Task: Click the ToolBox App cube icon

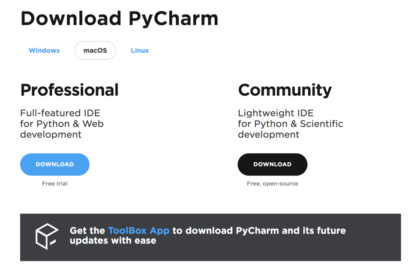Action: [x=47, y=237]
